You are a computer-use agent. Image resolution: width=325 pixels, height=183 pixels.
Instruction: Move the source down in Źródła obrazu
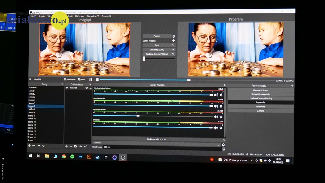[85, 146]
